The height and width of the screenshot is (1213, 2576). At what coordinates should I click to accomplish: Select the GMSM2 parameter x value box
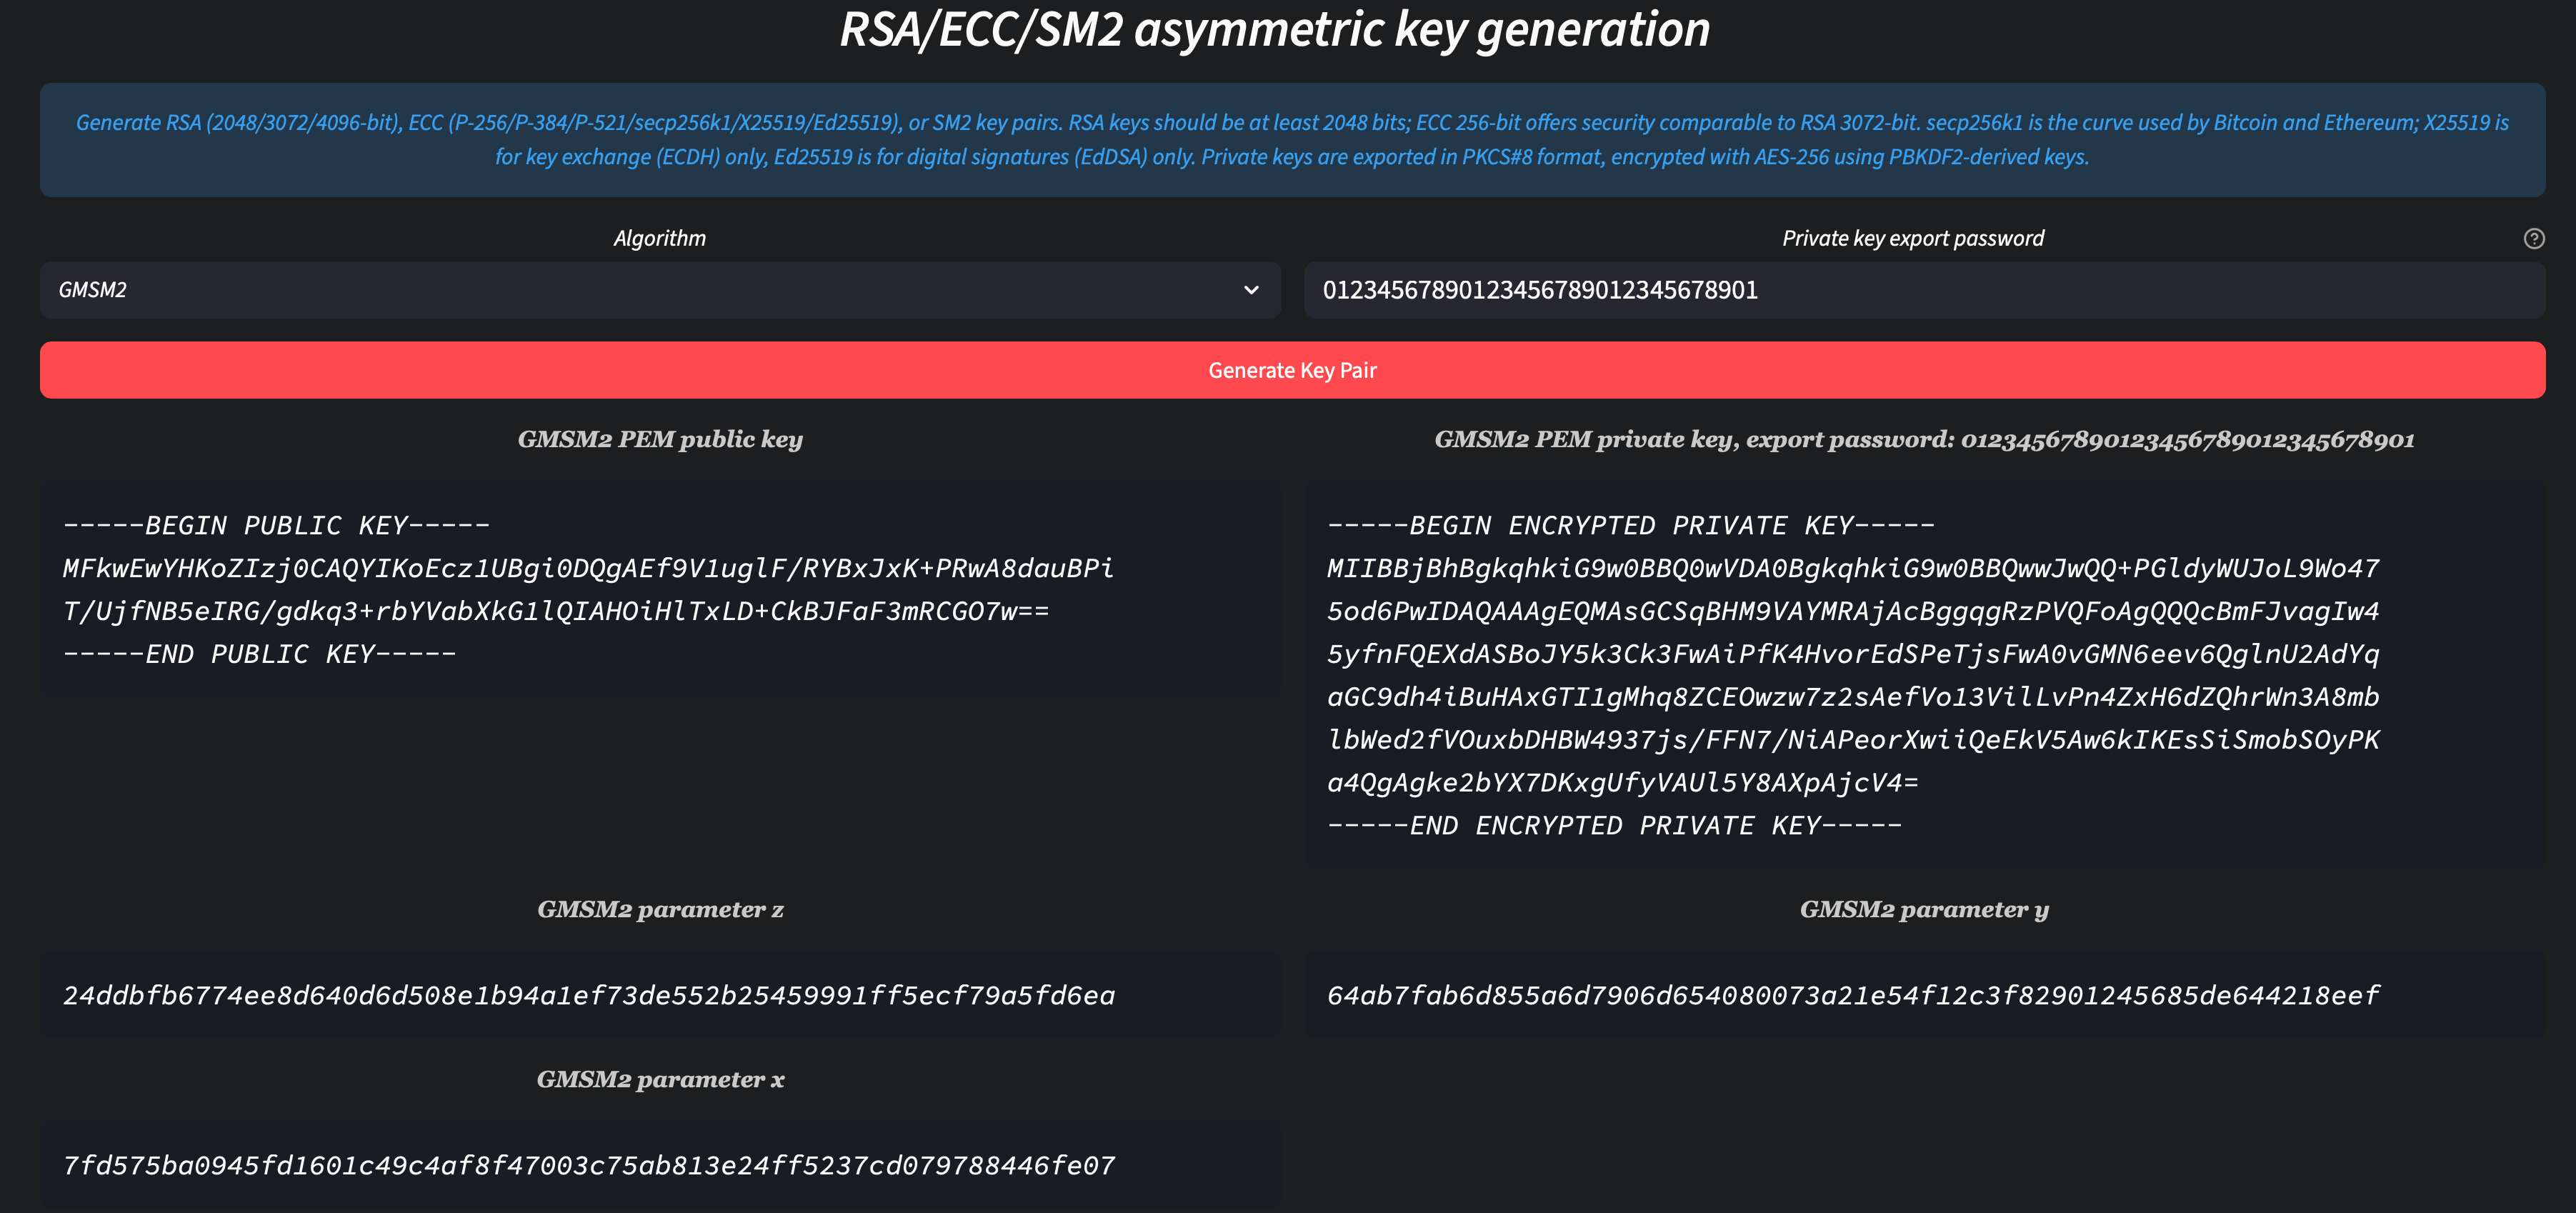660,1165
